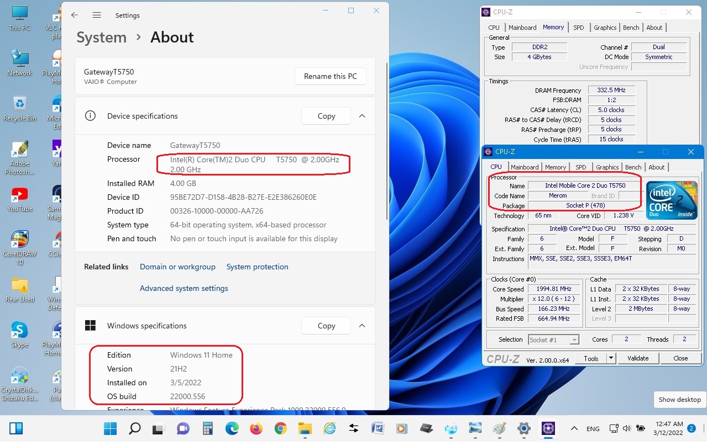Screen dimensions: 707x446
Task: Switch to SPD tab in front CPU-Z
Action: coord(581,167)
